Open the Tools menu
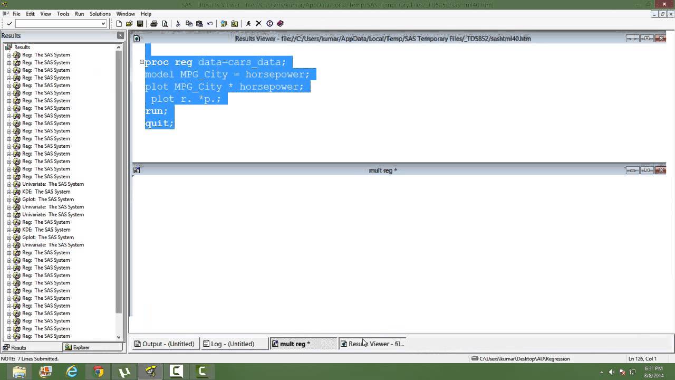 (x=63, y=14)
